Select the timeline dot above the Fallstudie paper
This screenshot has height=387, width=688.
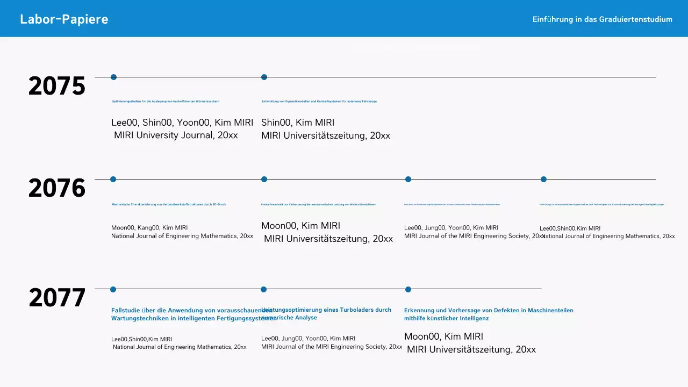113,289
